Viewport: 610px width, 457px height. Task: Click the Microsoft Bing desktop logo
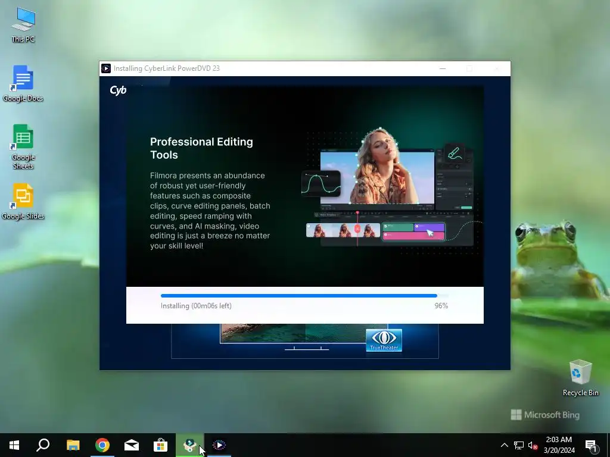tap(545, 415)
